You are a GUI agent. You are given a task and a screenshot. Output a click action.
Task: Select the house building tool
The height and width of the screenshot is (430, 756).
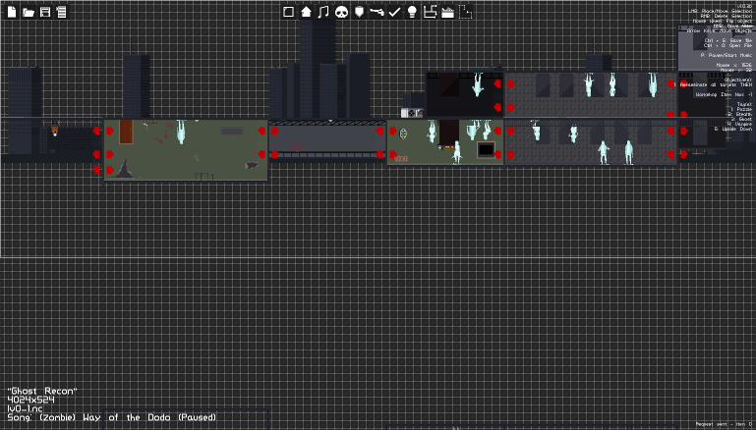[306, 12]
